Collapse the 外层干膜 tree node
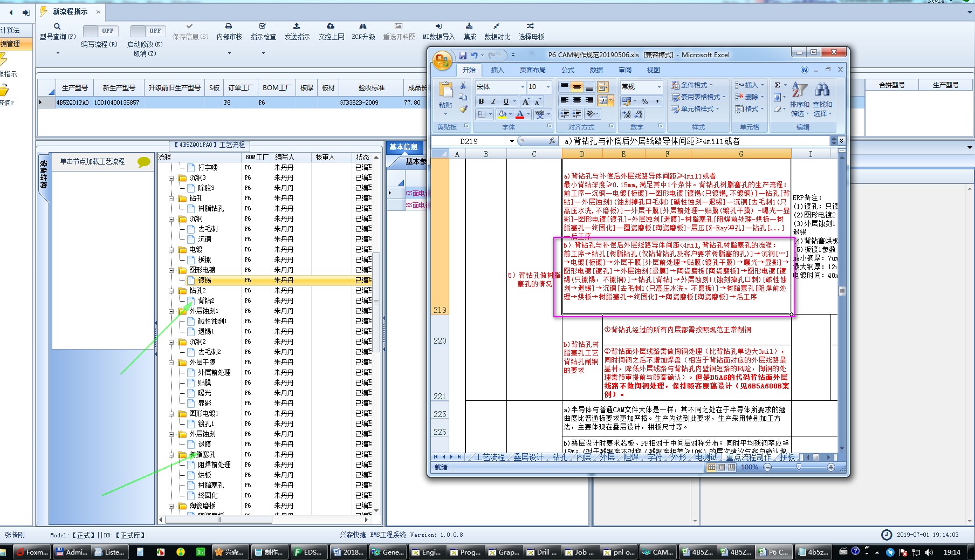This screenshot has width=975, height=560. (173, 362)
